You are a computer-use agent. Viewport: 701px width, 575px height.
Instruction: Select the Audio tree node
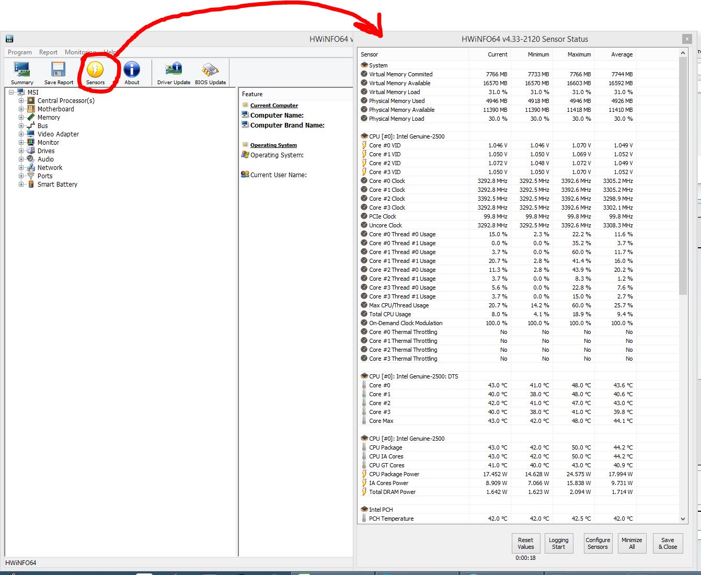coord(45,159)
